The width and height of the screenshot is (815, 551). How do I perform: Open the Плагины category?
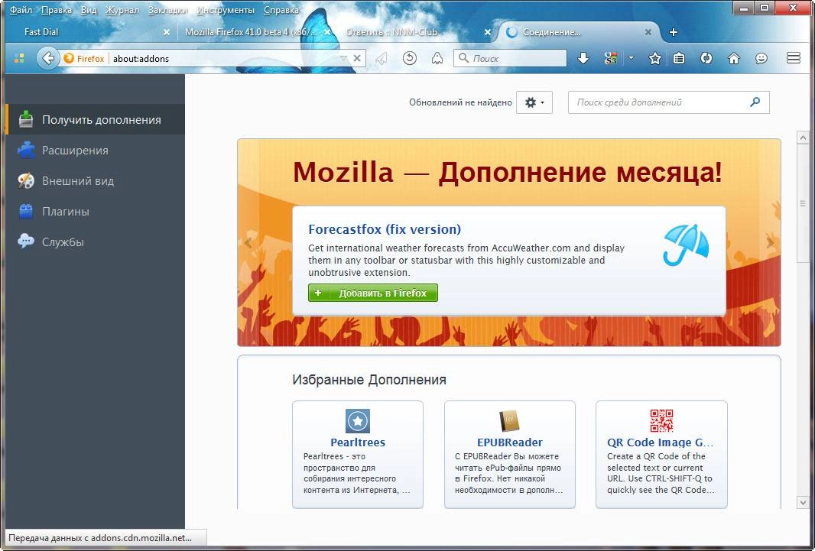95,212
